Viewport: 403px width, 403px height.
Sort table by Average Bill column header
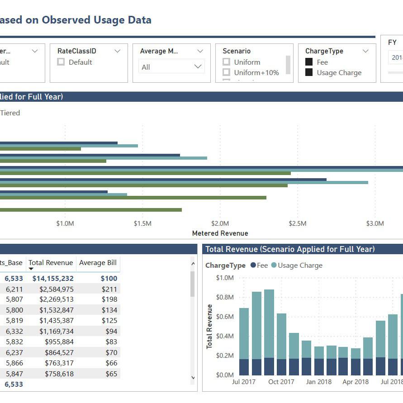[98, 263]
